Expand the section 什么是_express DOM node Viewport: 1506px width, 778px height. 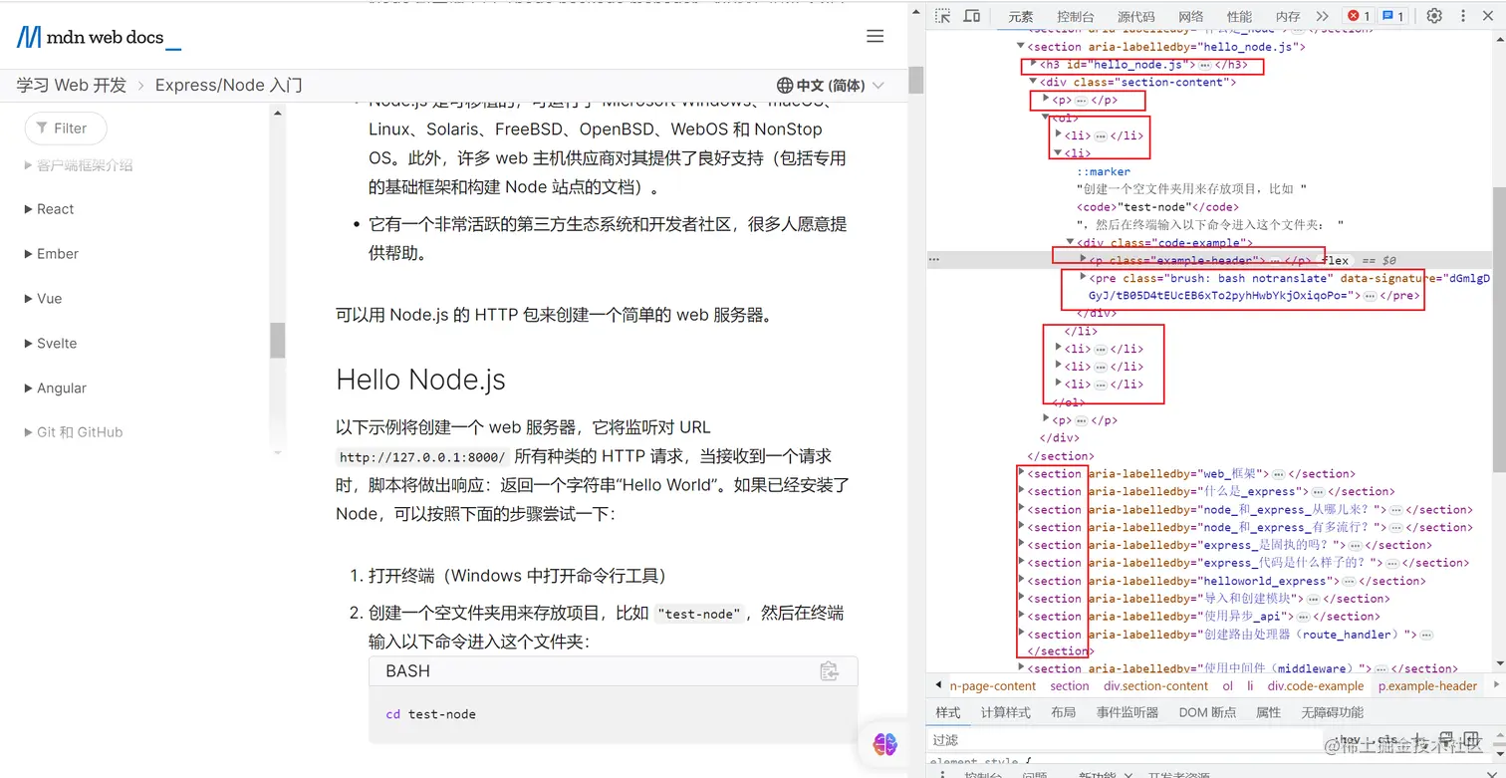(1021, 491)
